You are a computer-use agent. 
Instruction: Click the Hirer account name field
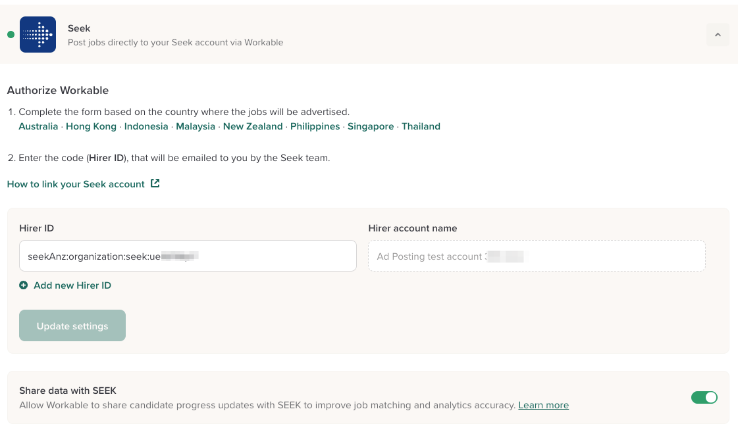(x=537, y=256)
